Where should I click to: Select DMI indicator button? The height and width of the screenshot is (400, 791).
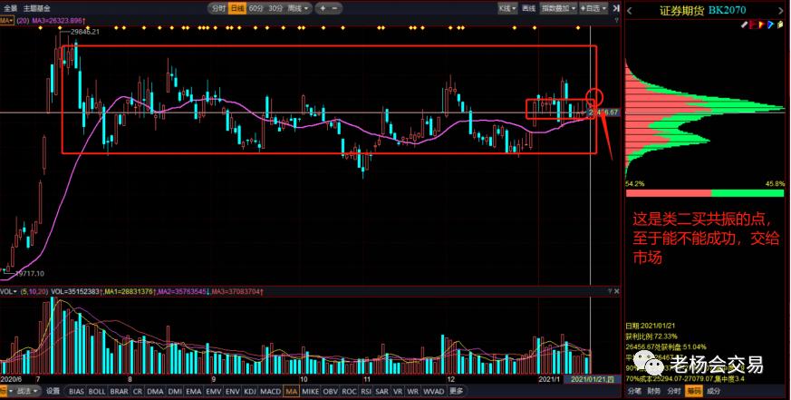pos(175,392)
